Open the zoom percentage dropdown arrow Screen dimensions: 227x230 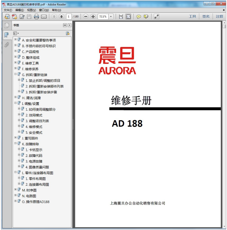(111, 17)
